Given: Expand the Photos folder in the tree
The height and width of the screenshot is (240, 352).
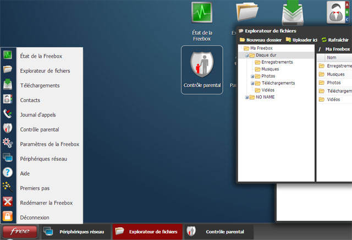Looking at the screenshot, I should pyautogui.click(x=252, y=77).
